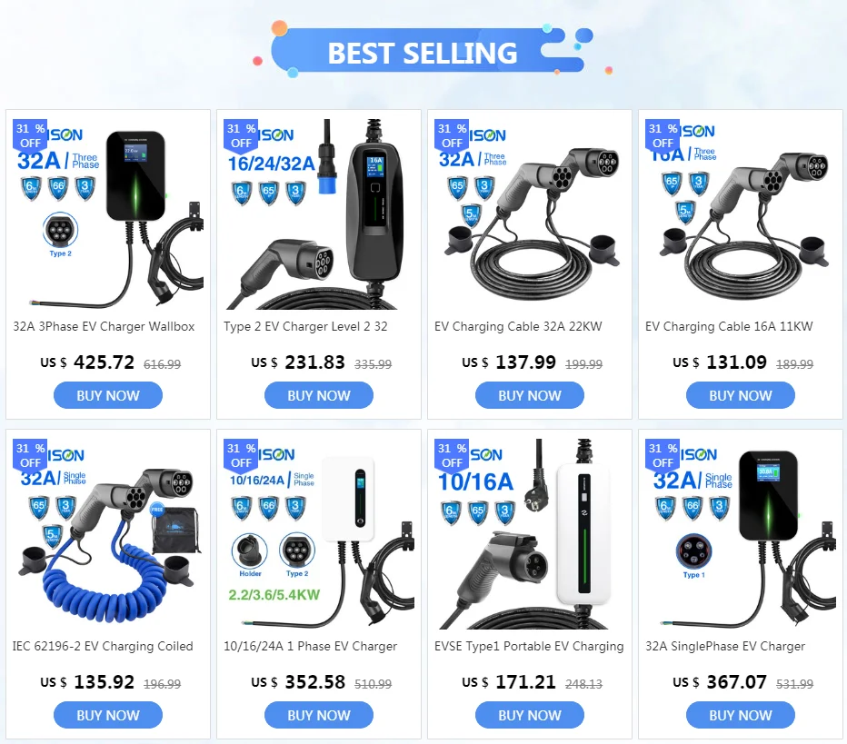Click the 16A 11KW charging cable product image
This screenshot has width=847, height=744.
pos(740,214)
